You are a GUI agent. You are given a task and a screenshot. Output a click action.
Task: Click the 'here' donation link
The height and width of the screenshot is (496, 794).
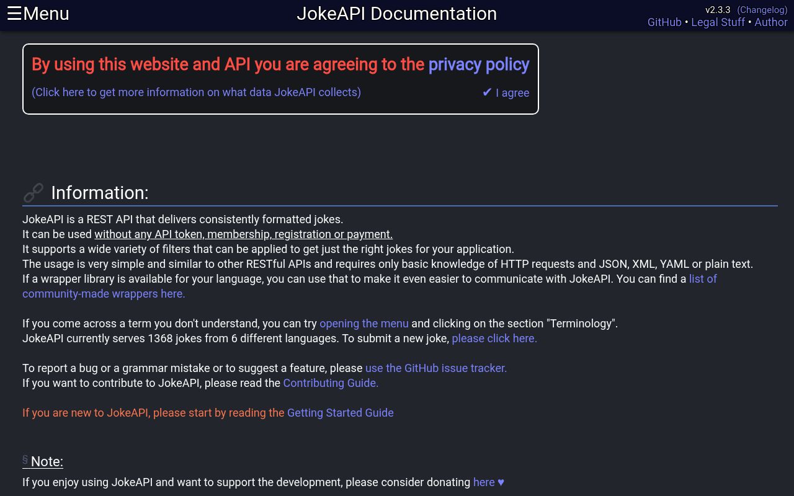tap(484, 482)
